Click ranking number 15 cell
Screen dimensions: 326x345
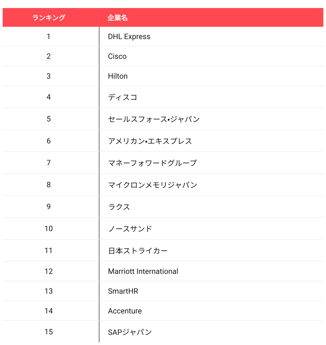click(49, 332)
